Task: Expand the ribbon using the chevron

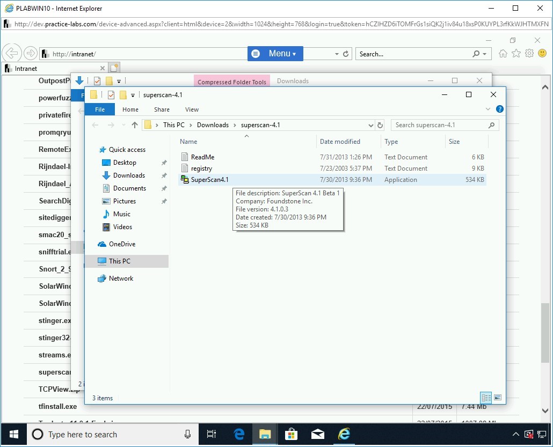Action: click(488, 109)
